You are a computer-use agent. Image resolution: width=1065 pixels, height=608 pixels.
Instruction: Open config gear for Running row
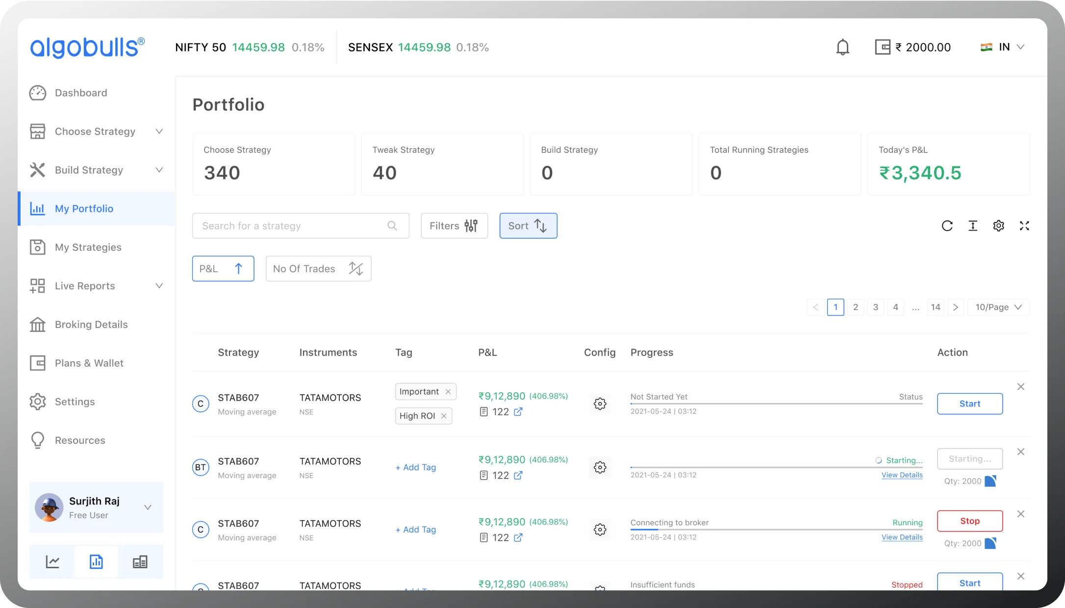click(600, 530)
